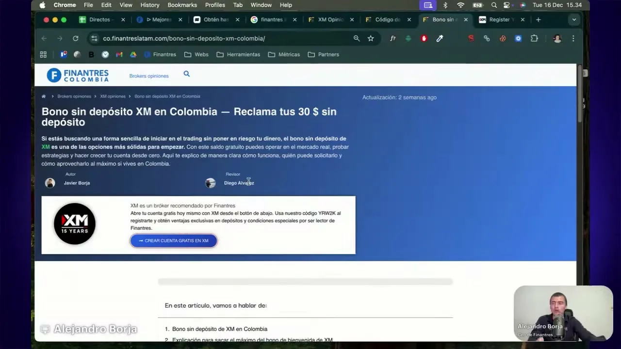Click the site search magnifier icon
This screenshot has height=349, width=621.
point(187,74)
